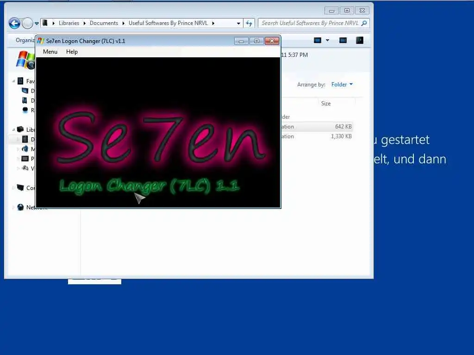Select the Music library icon in sidebar
The image size is (474, 355).
coord(25,149)
